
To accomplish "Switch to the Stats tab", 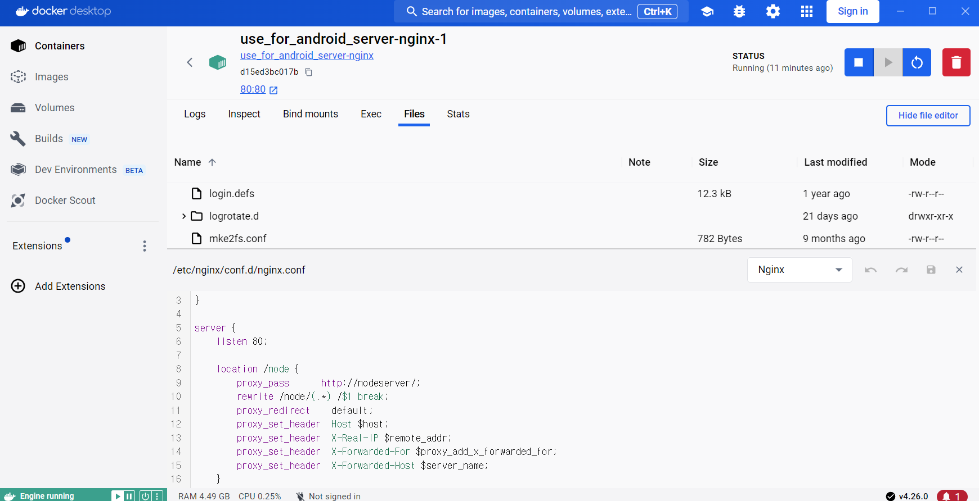I will 459,114.
